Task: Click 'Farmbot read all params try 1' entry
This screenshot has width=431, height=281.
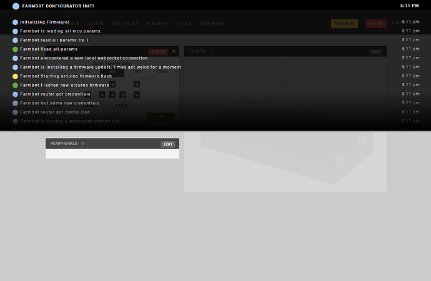Action: (x=54, y=40)
